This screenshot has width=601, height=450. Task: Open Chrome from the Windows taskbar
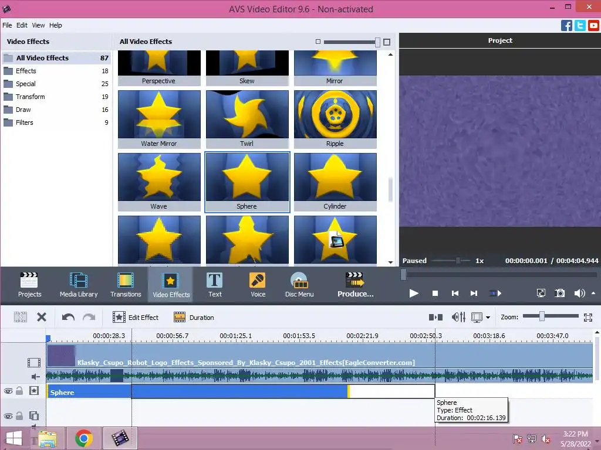point(83,438)
